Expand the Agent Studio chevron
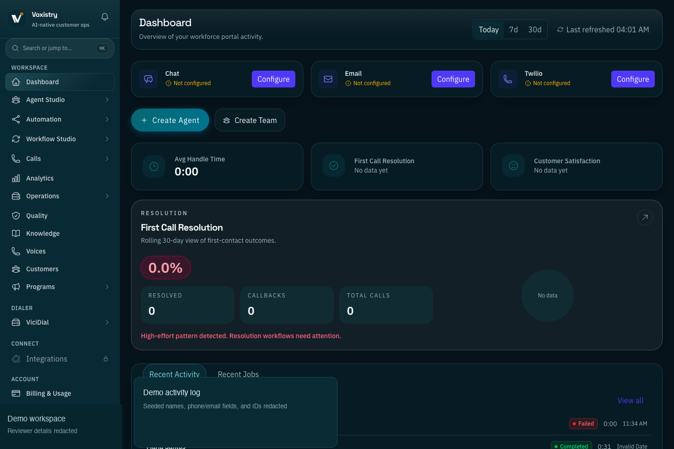Viewport: 674px width, 449px height. pyautogui.click(x=107, y=100)
